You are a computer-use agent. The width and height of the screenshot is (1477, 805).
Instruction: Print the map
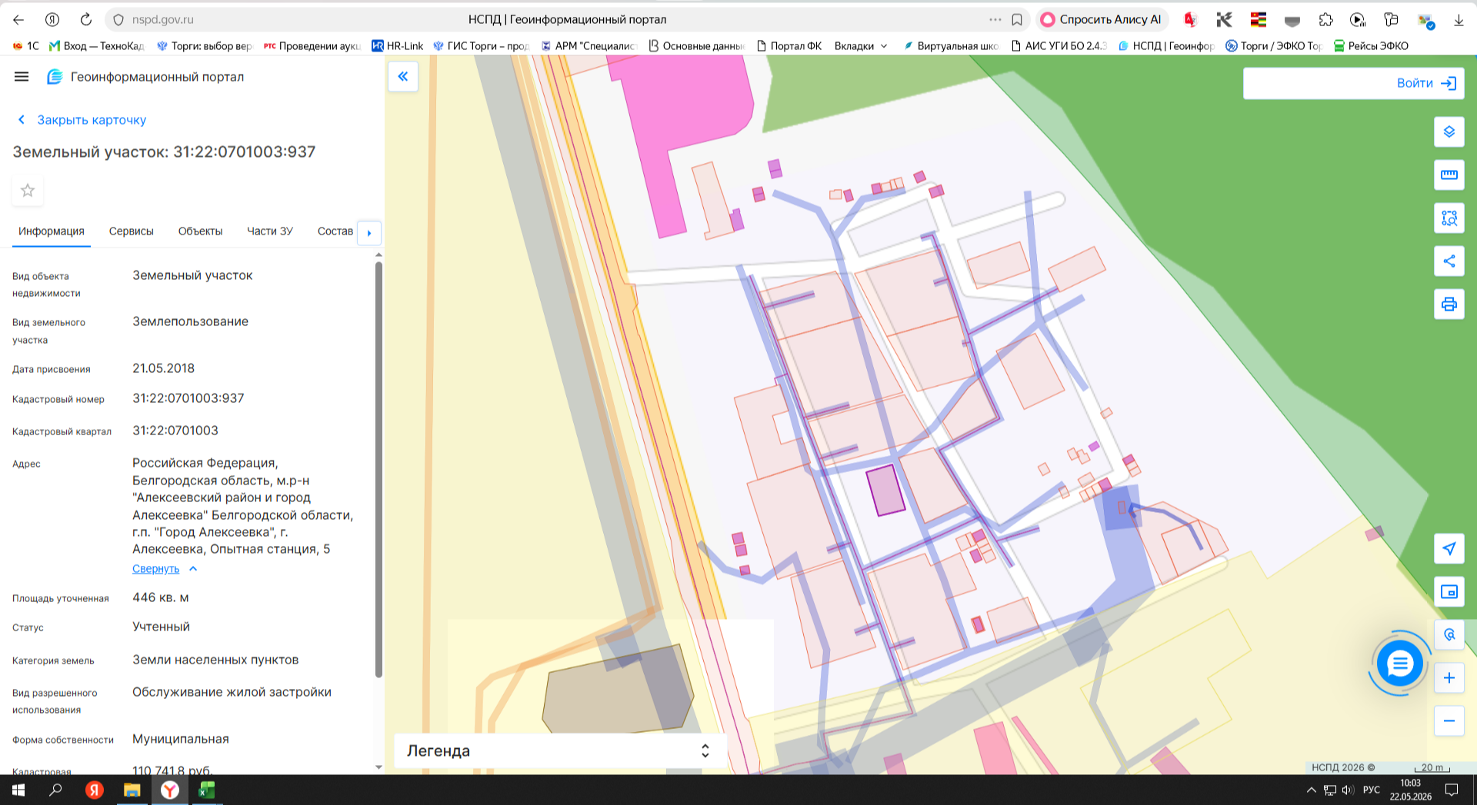pyautogui.click(x=1449, y=304)
